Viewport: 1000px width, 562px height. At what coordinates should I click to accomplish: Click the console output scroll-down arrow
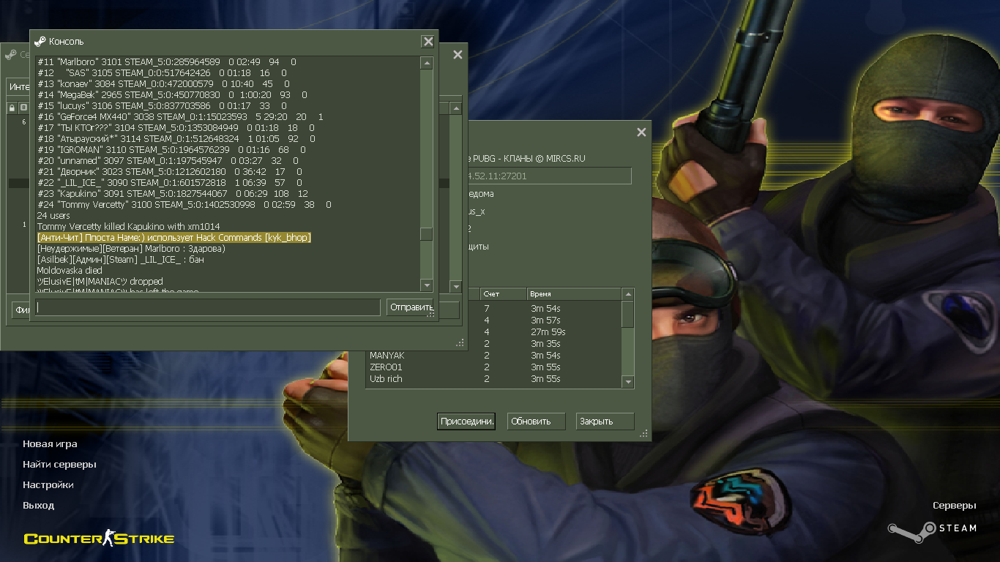tap(426, 285)
